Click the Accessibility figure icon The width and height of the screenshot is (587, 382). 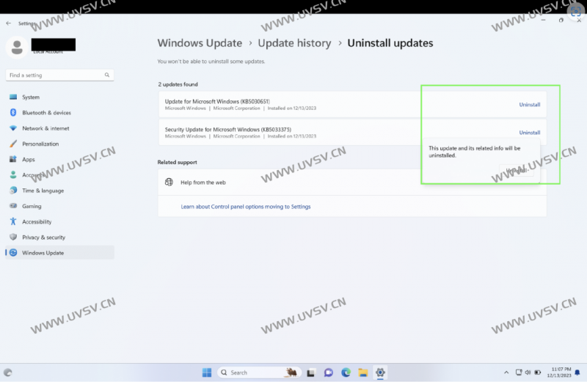[13, 221]
